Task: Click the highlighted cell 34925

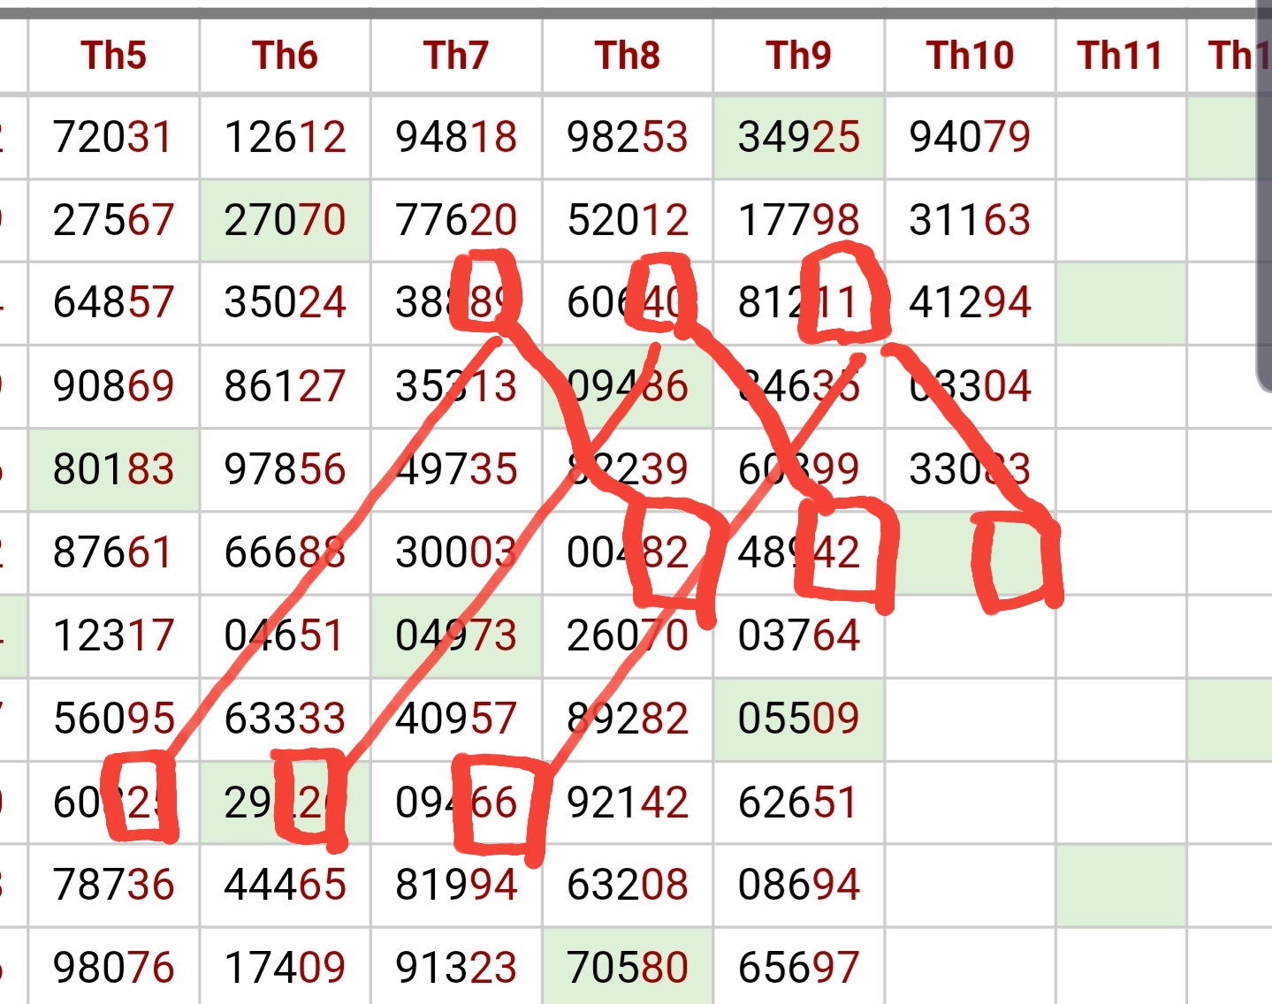Action: 799,138
